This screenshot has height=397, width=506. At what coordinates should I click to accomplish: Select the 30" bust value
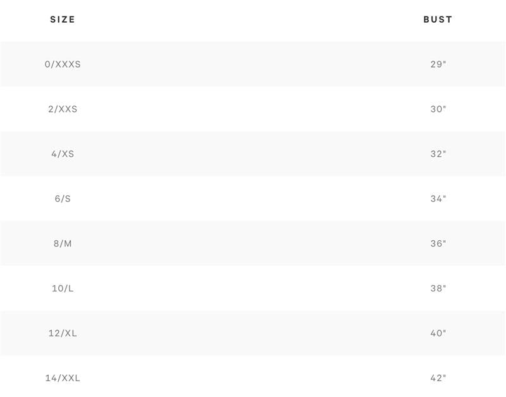438,109
